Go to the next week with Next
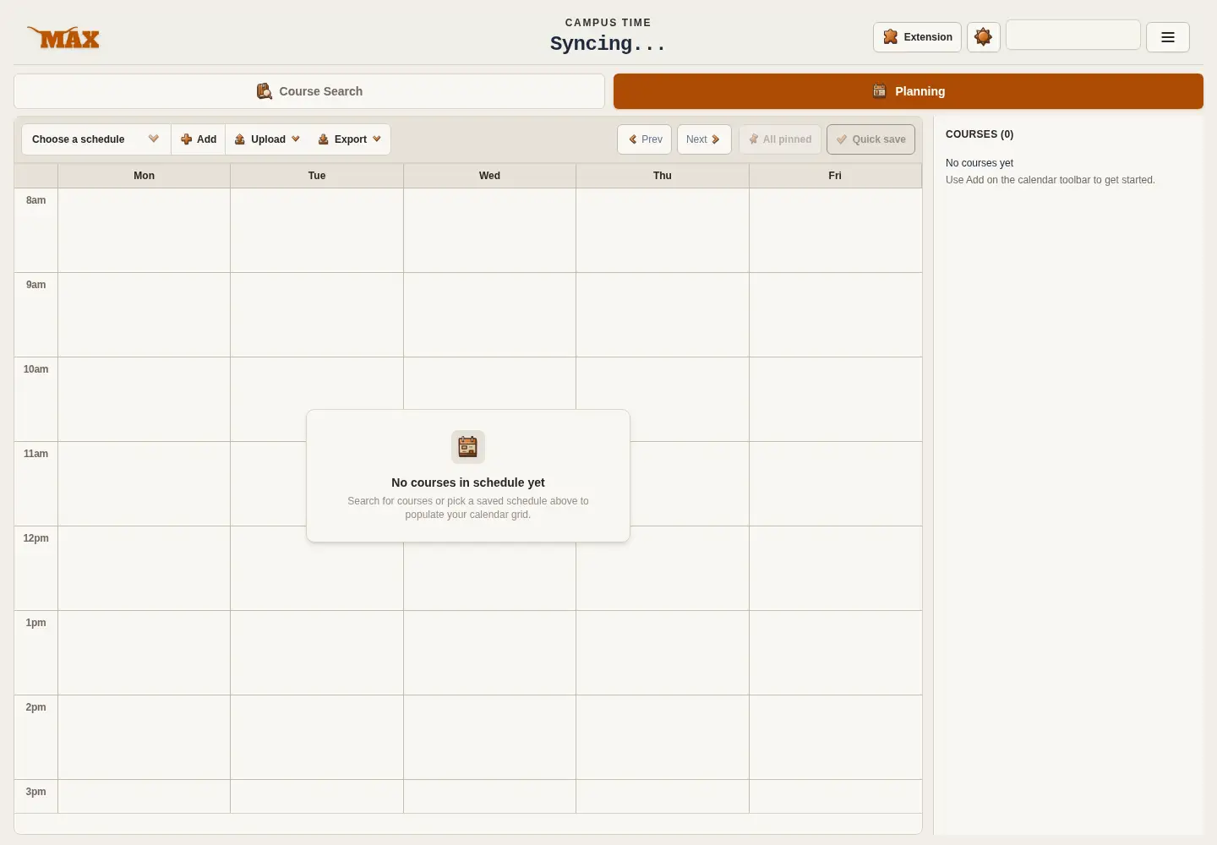This screenshot has height=845, width=1217. point(704,139)
